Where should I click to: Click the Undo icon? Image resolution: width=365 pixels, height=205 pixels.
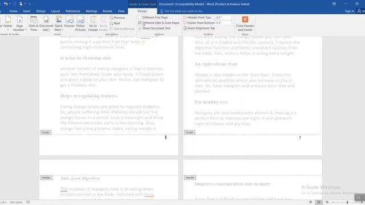[x=6, y=4]
